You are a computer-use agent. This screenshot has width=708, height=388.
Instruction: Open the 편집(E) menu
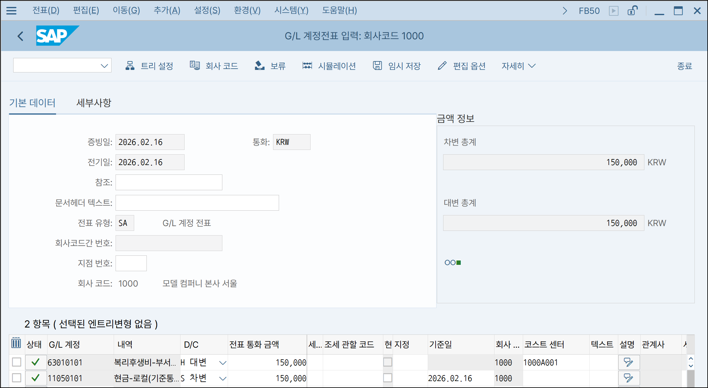pos(86,11)
